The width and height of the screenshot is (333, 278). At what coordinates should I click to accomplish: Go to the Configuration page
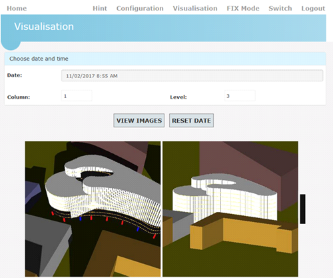[140, 9]
